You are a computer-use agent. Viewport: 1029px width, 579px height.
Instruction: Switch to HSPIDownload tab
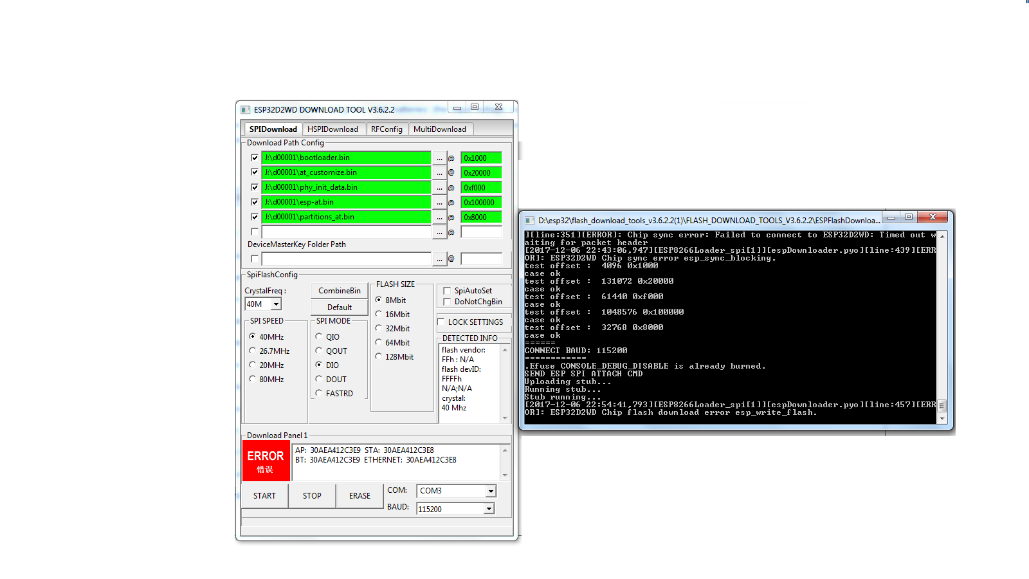pos(333,129)
